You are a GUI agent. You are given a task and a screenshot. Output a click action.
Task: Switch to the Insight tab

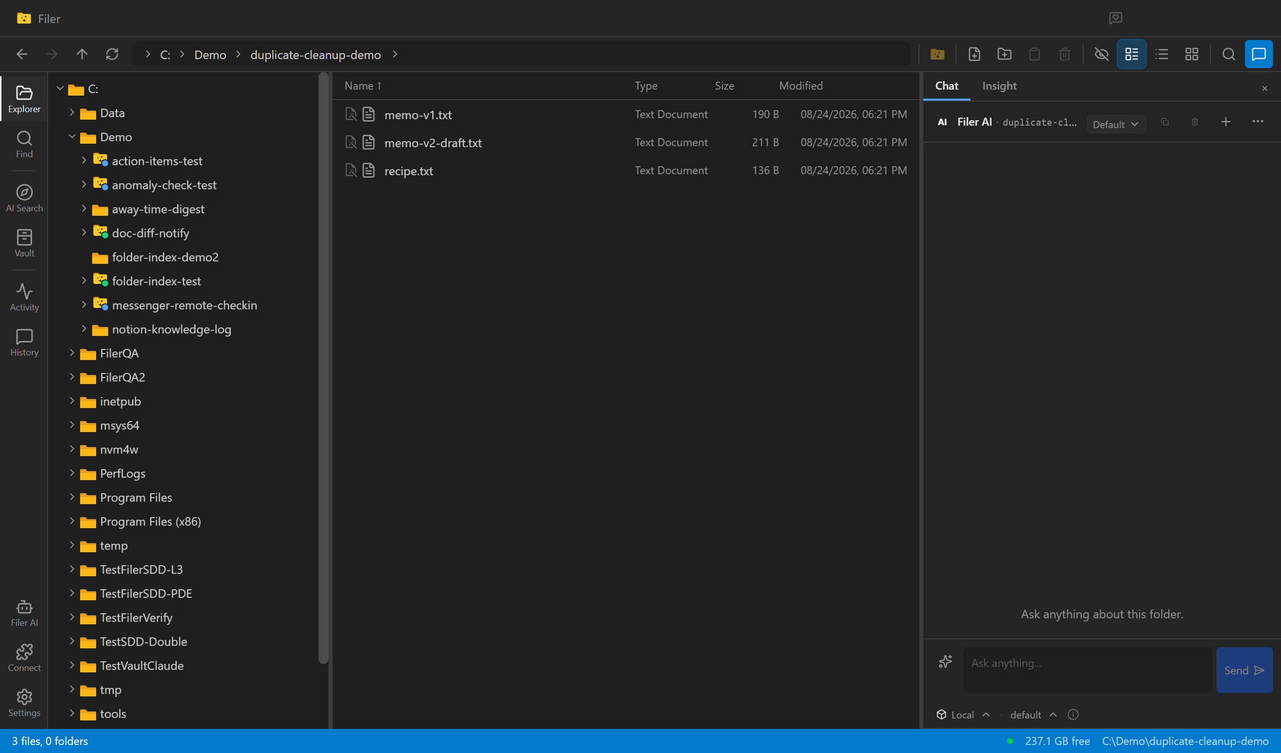point(1000,86)
